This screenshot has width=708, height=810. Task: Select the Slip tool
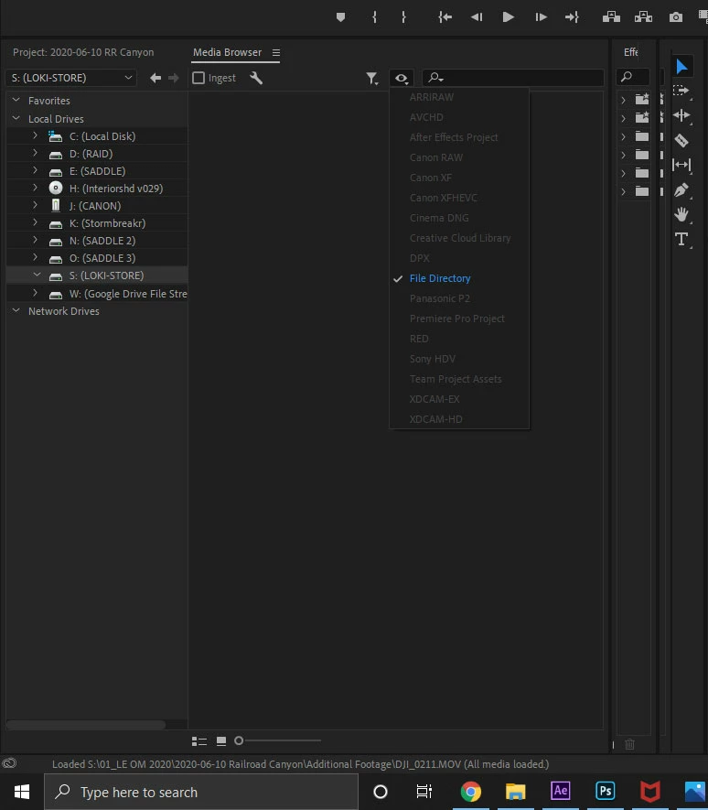pos(681,165)
